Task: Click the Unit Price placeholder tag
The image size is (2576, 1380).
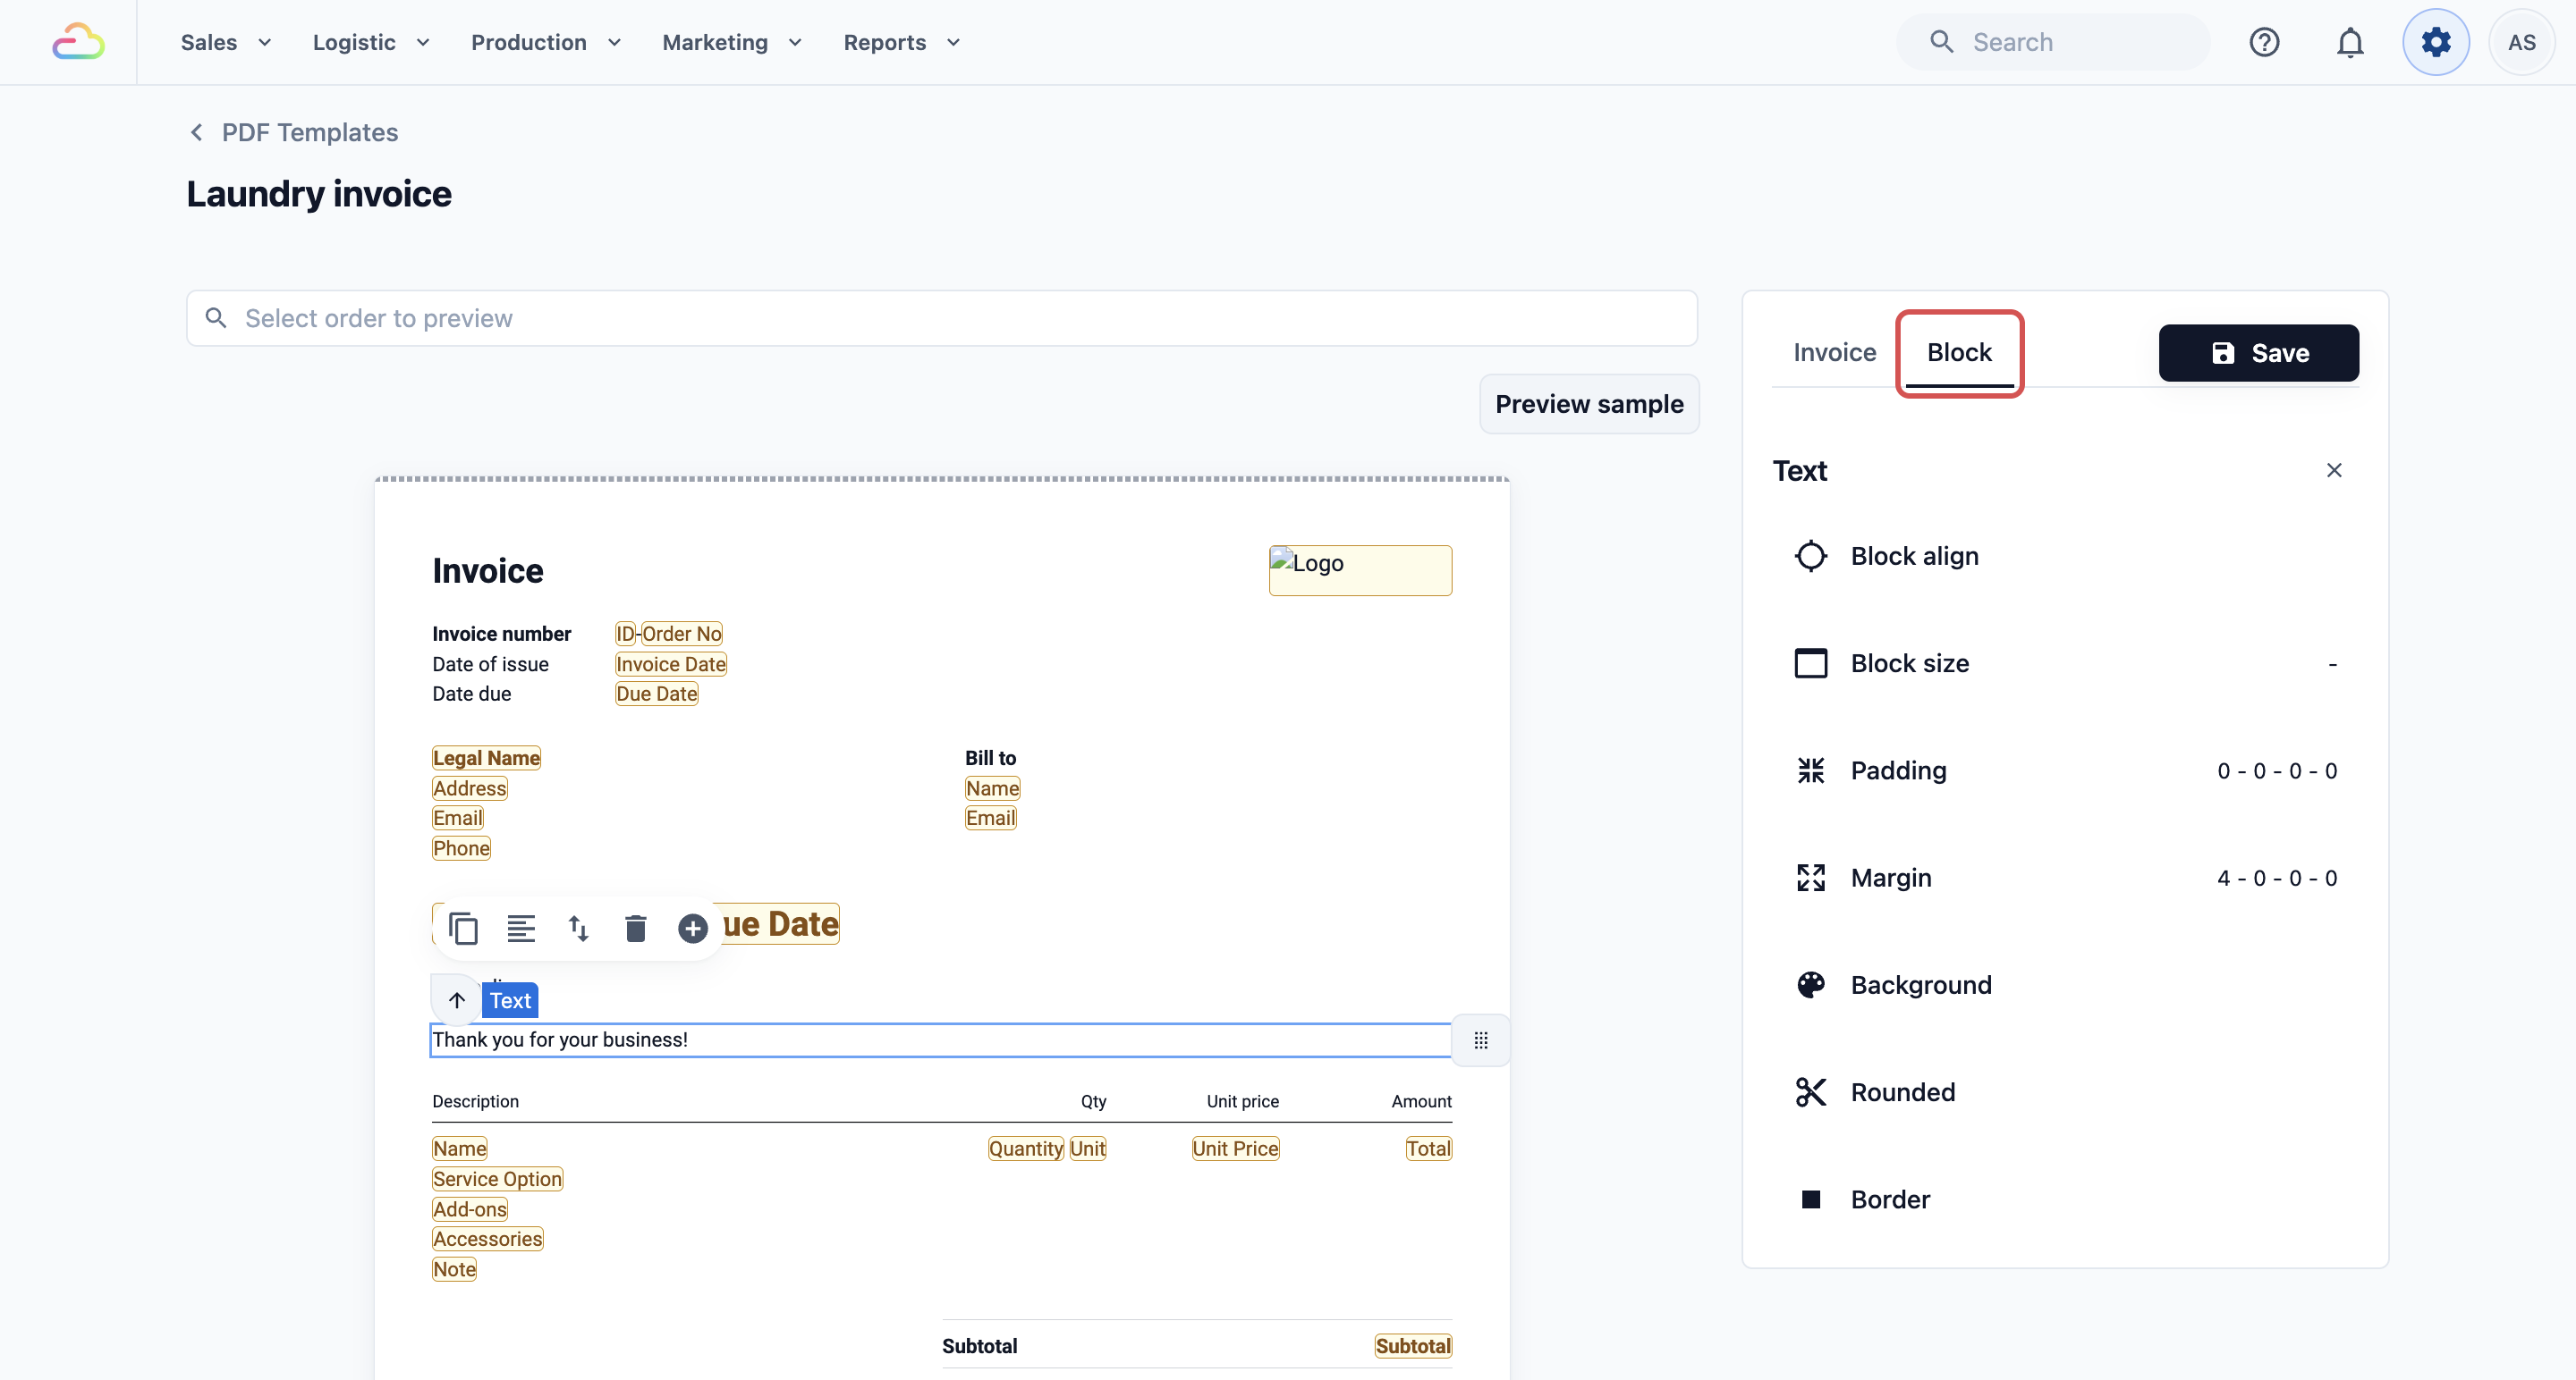Action: click(1235, 1149)
